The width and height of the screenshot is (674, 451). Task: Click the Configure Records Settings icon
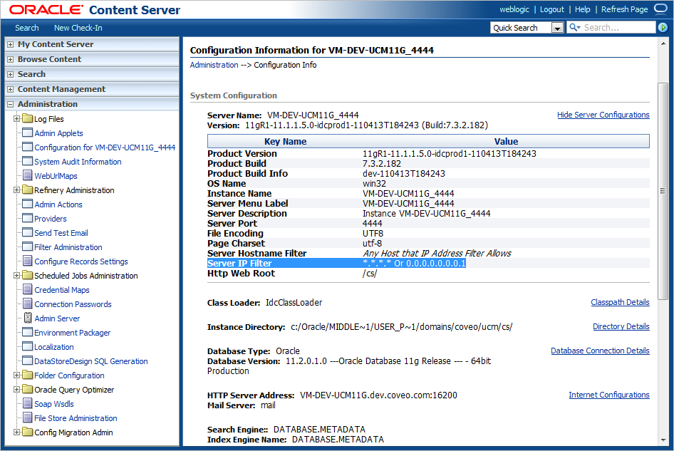[28, 261]
